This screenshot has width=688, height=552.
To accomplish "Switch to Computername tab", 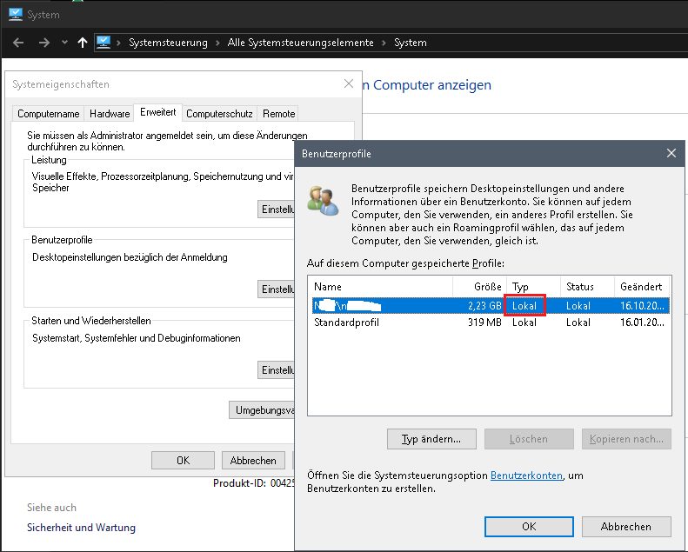I will pos(48,114).
